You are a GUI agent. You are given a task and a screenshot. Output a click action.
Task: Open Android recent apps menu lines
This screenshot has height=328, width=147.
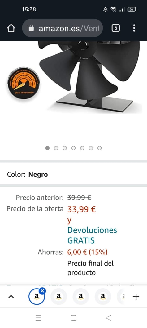point(38,318)
